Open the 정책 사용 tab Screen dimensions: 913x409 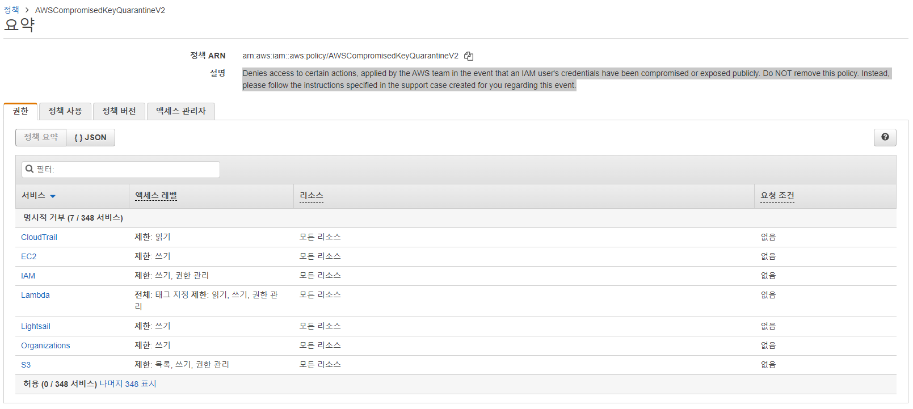(x=65, y=111)
